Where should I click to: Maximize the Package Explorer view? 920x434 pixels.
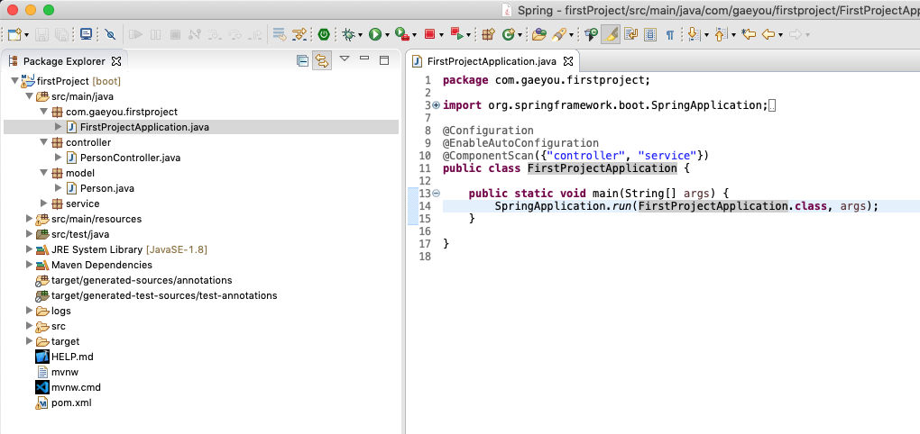pyautogui.click(x=384, y=59)
